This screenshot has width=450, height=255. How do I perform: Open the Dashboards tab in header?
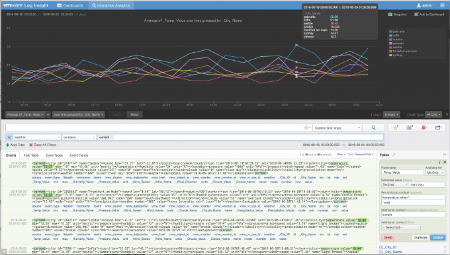coord(70,5)
